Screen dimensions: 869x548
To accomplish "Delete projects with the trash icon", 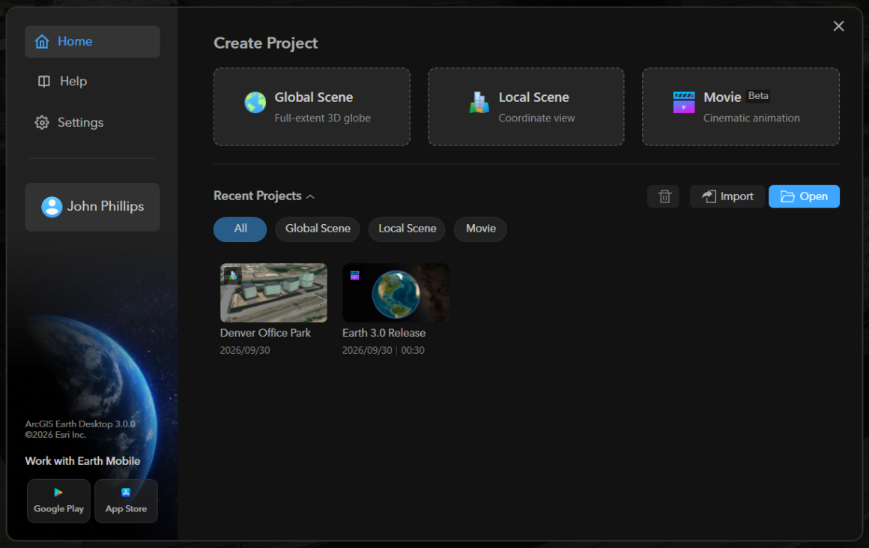I will pyautogui.click(x=664, y=196).
